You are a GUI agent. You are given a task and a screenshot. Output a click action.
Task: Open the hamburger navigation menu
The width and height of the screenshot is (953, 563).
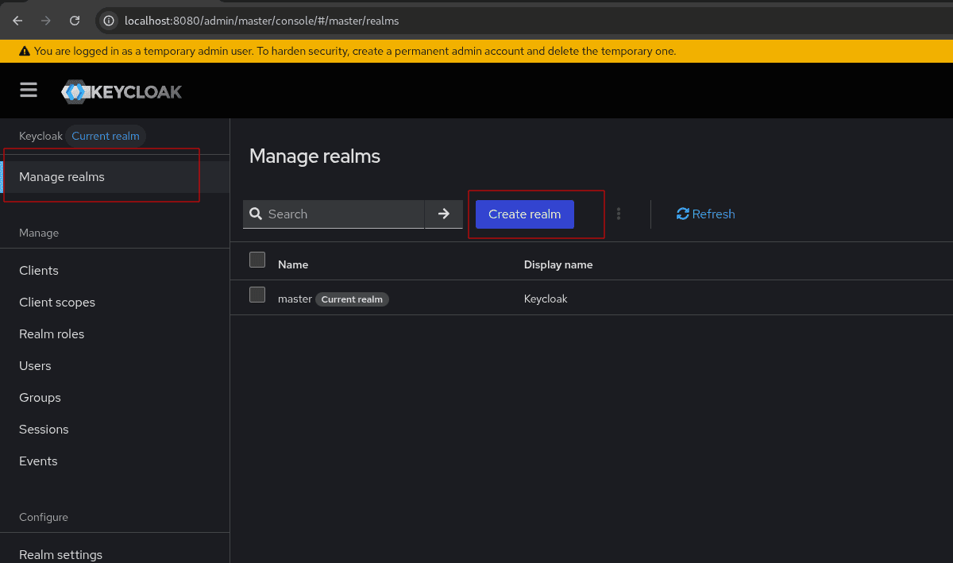point(29,90)
